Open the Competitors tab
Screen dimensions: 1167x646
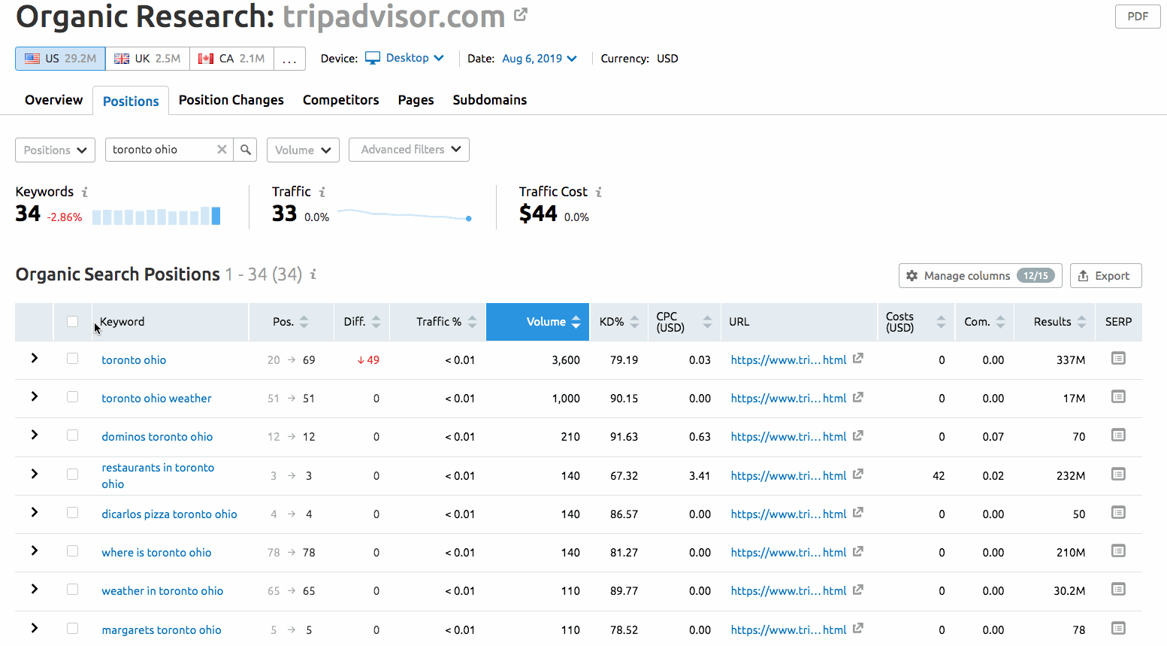click(x=340, y=100)
